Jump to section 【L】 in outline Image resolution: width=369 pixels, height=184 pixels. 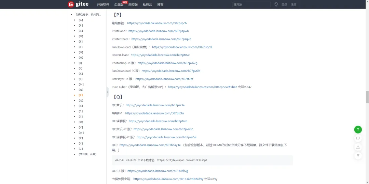[x=81, y=79]
